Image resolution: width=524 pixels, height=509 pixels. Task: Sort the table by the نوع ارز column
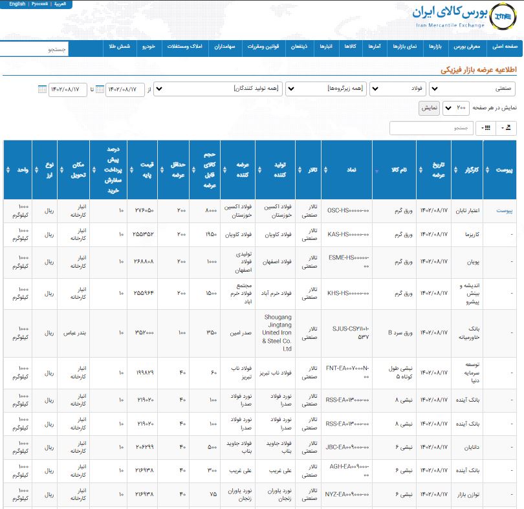tap(45, 170)
